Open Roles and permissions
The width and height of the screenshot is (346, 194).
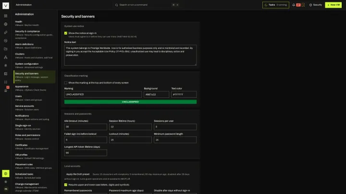[x=35, y=137]
